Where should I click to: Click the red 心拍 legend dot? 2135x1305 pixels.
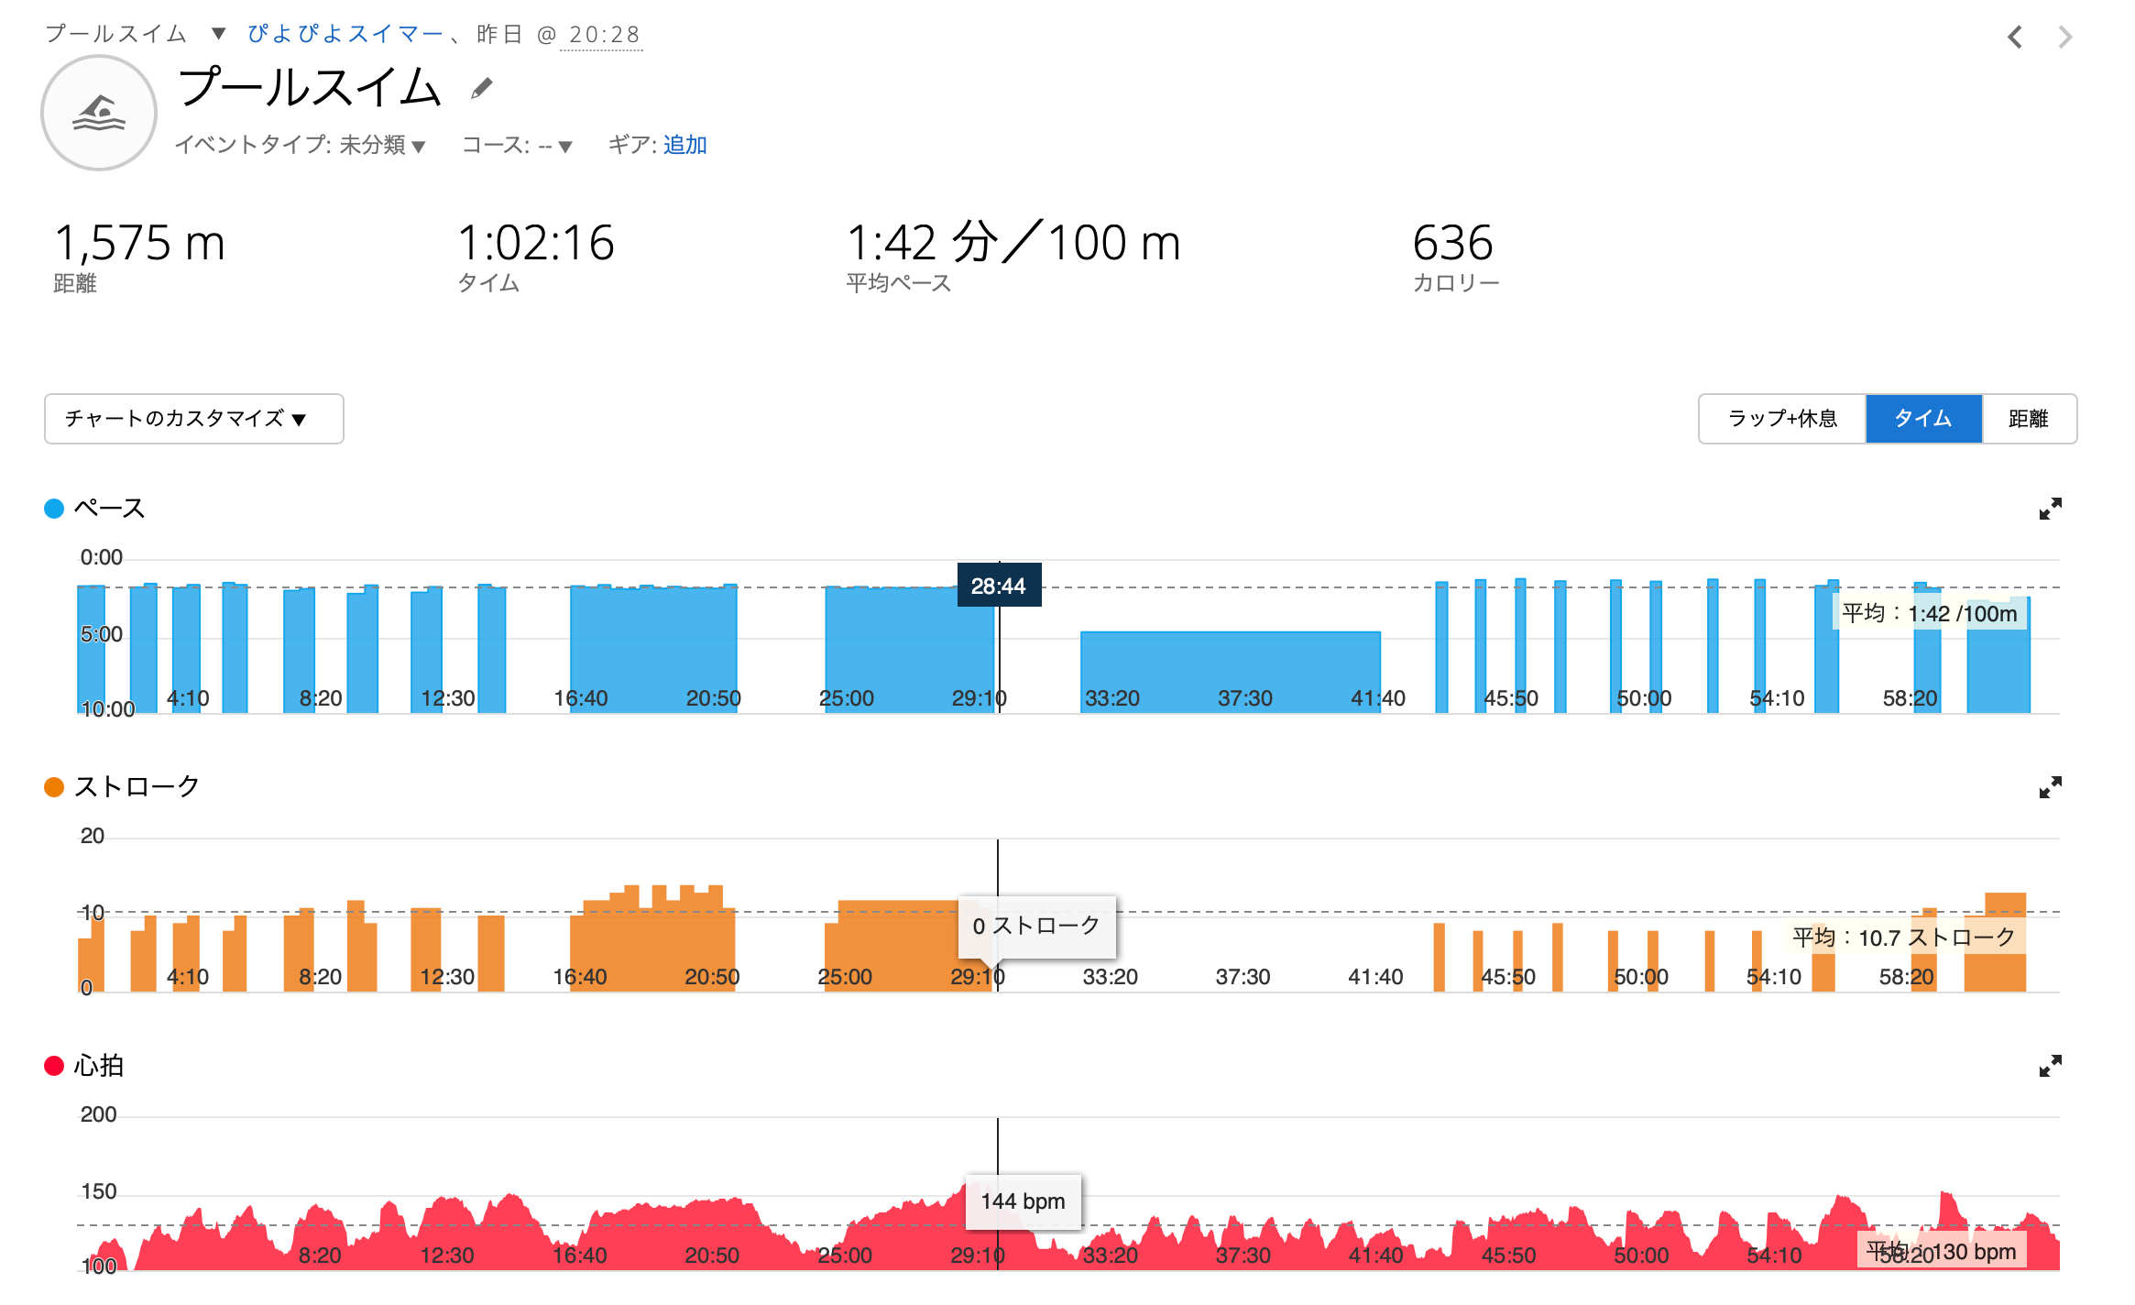click(x=54, y=1066)
